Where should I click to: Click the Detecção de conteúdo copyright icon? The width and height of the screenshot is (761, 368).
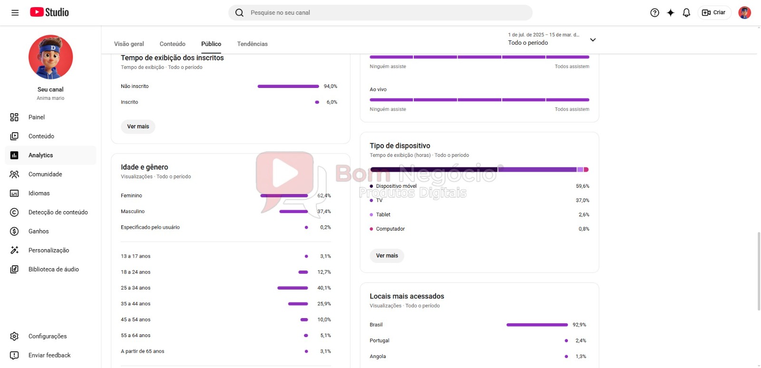point(14,213)
